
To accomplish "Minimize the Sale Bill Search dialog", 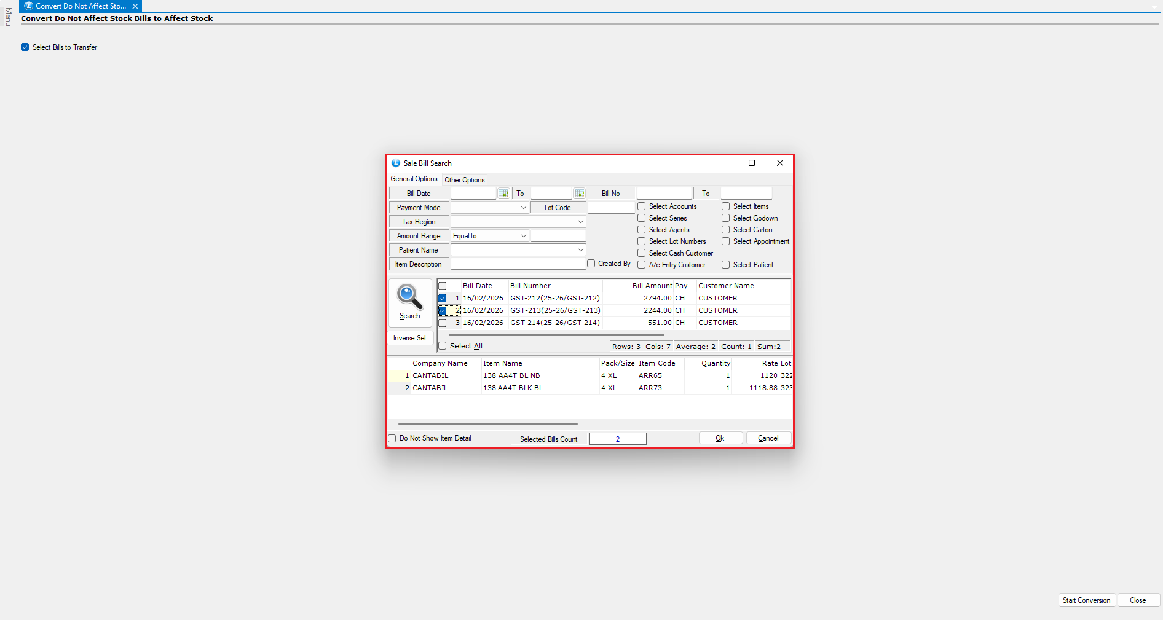I will 723,163.
